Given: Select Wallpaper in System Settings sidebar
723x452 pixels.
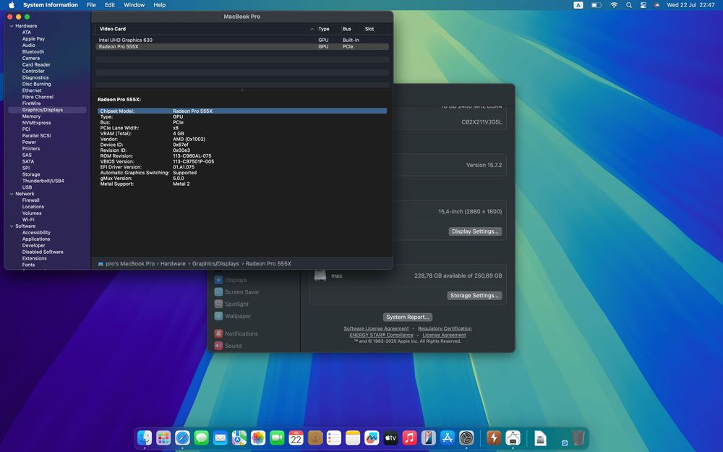Looking at the screenshot, I should [x=238, y=316].
